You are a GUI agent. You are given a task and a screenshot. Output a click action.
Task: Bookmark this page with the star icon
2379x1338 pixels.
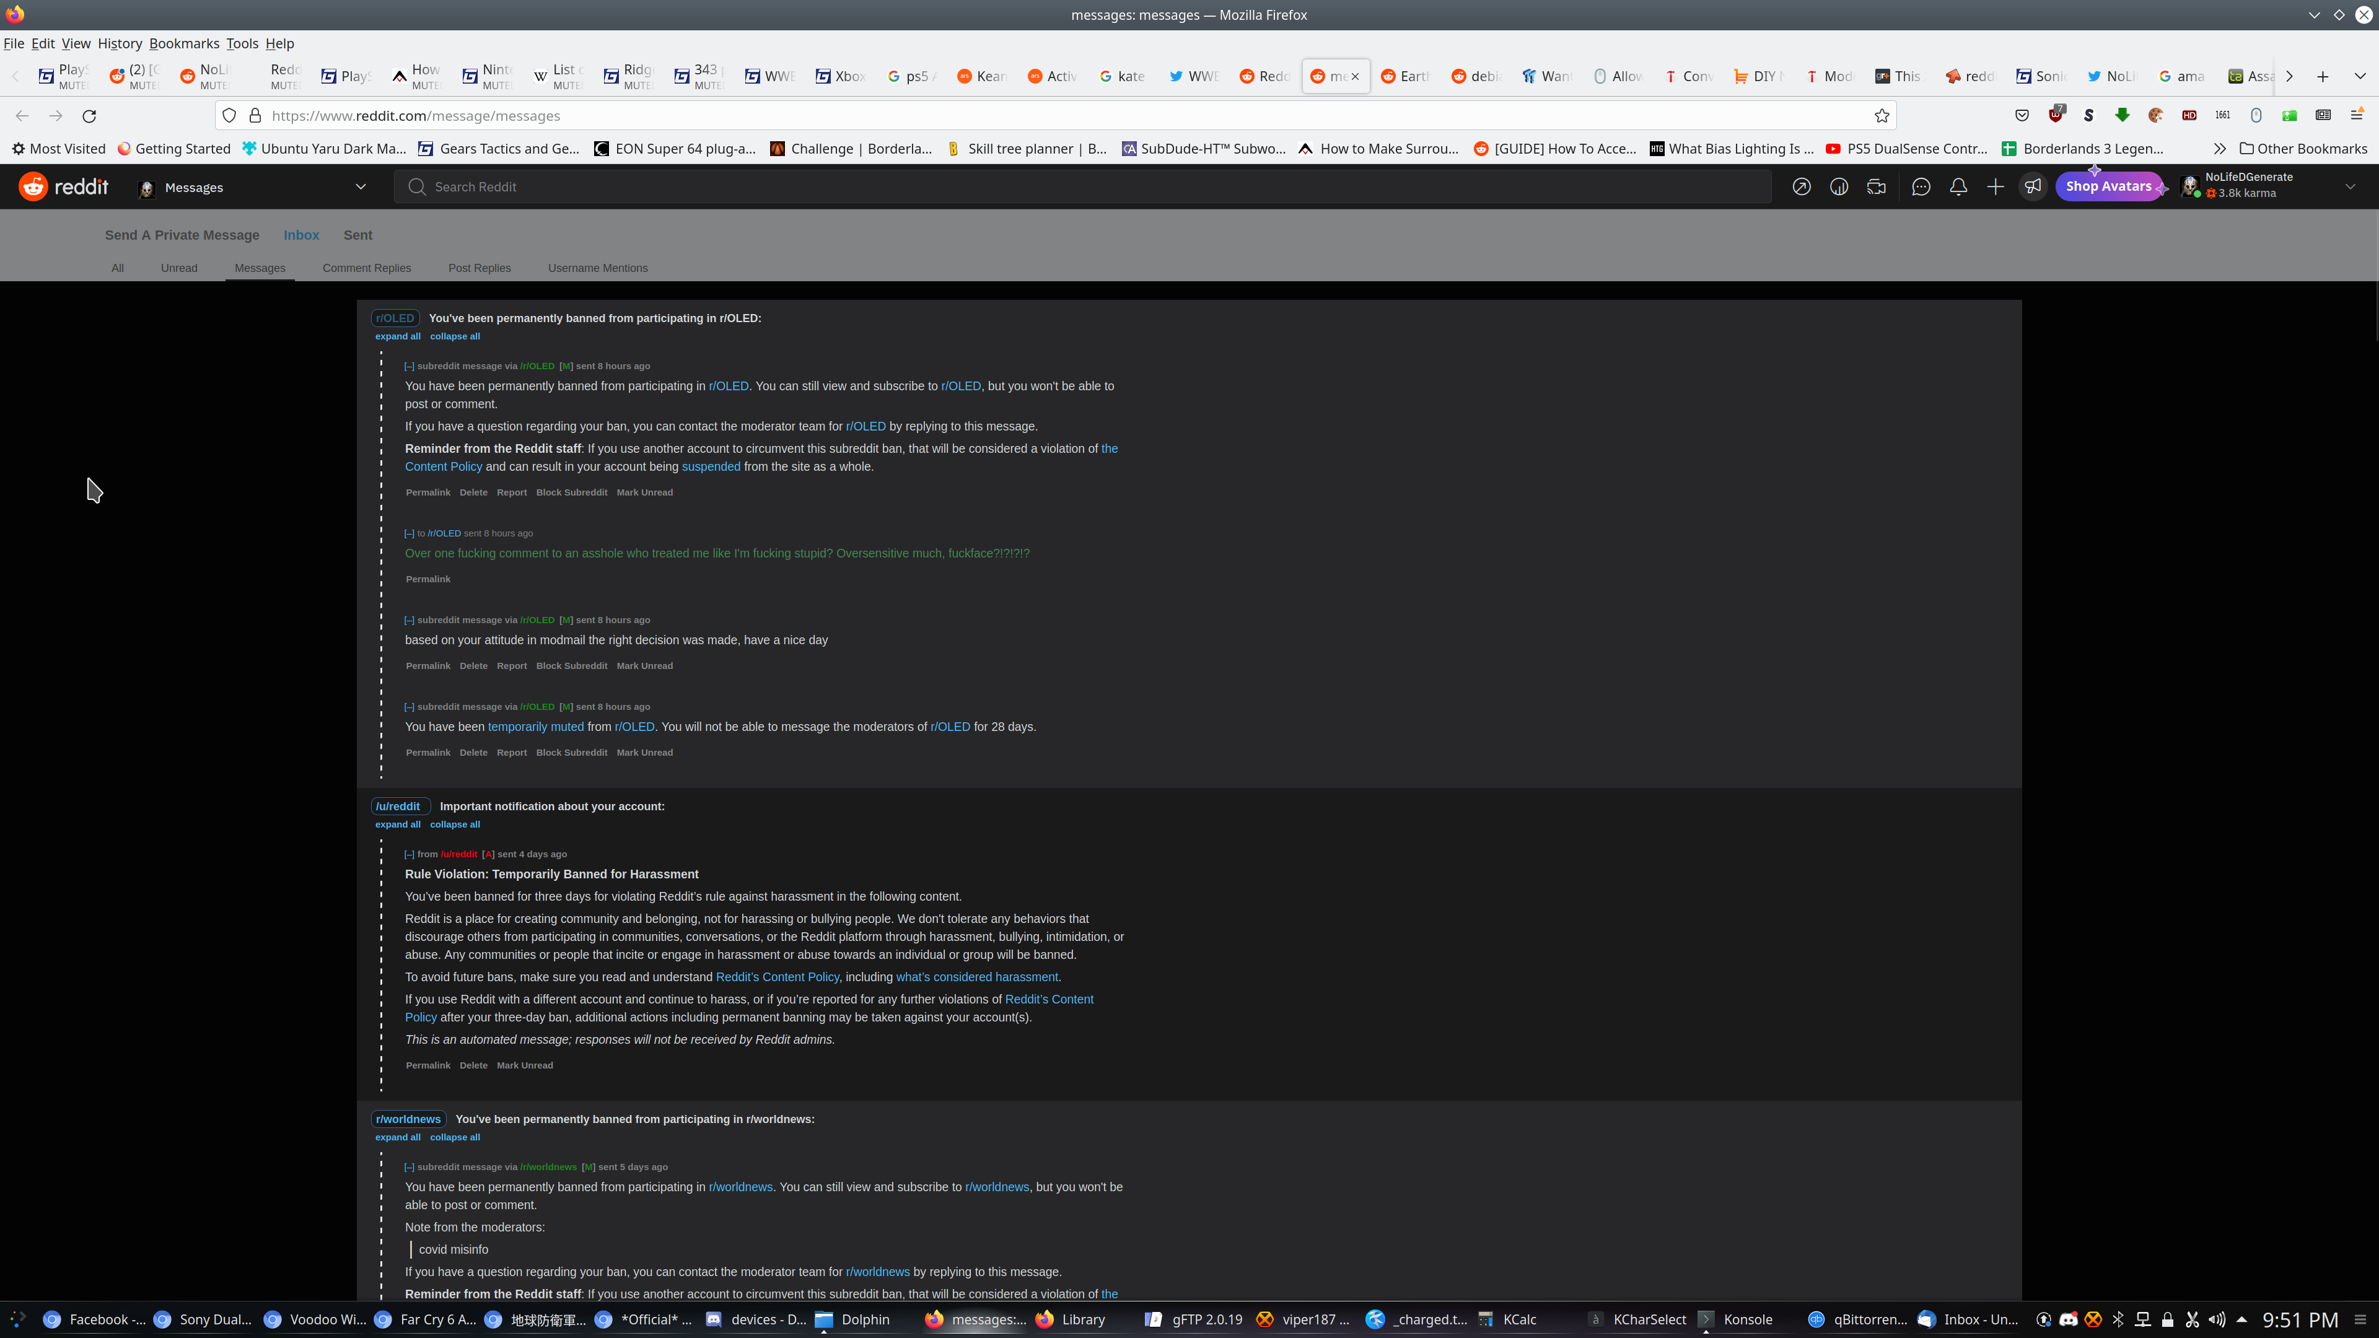point(1882,115)
